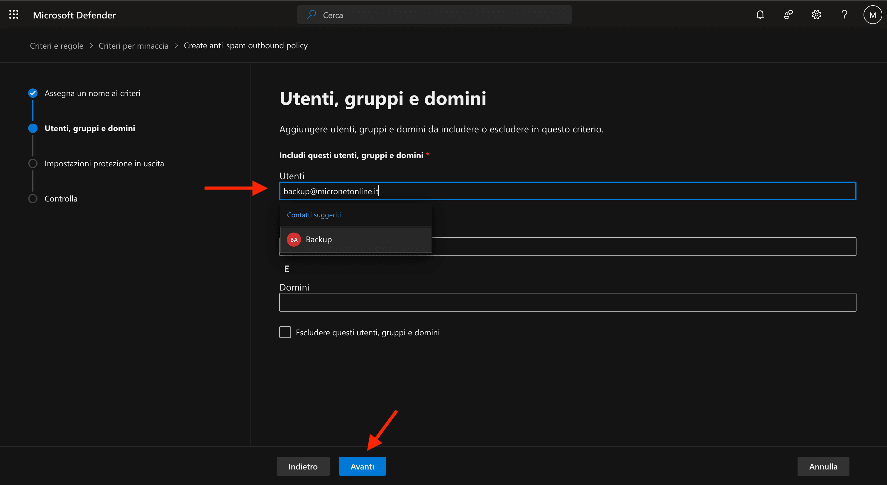The image size is (887, 485).
Task: Open the guided tour icon beside notifications
Action: point(788,14)
